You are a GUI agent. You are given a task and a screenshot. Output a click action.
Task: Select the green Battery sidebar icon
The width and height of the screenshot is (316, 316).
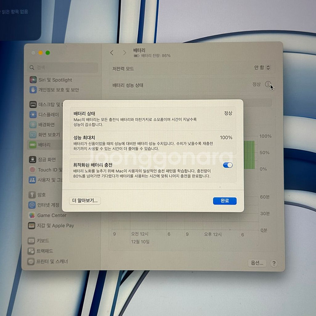coord(32,145)
